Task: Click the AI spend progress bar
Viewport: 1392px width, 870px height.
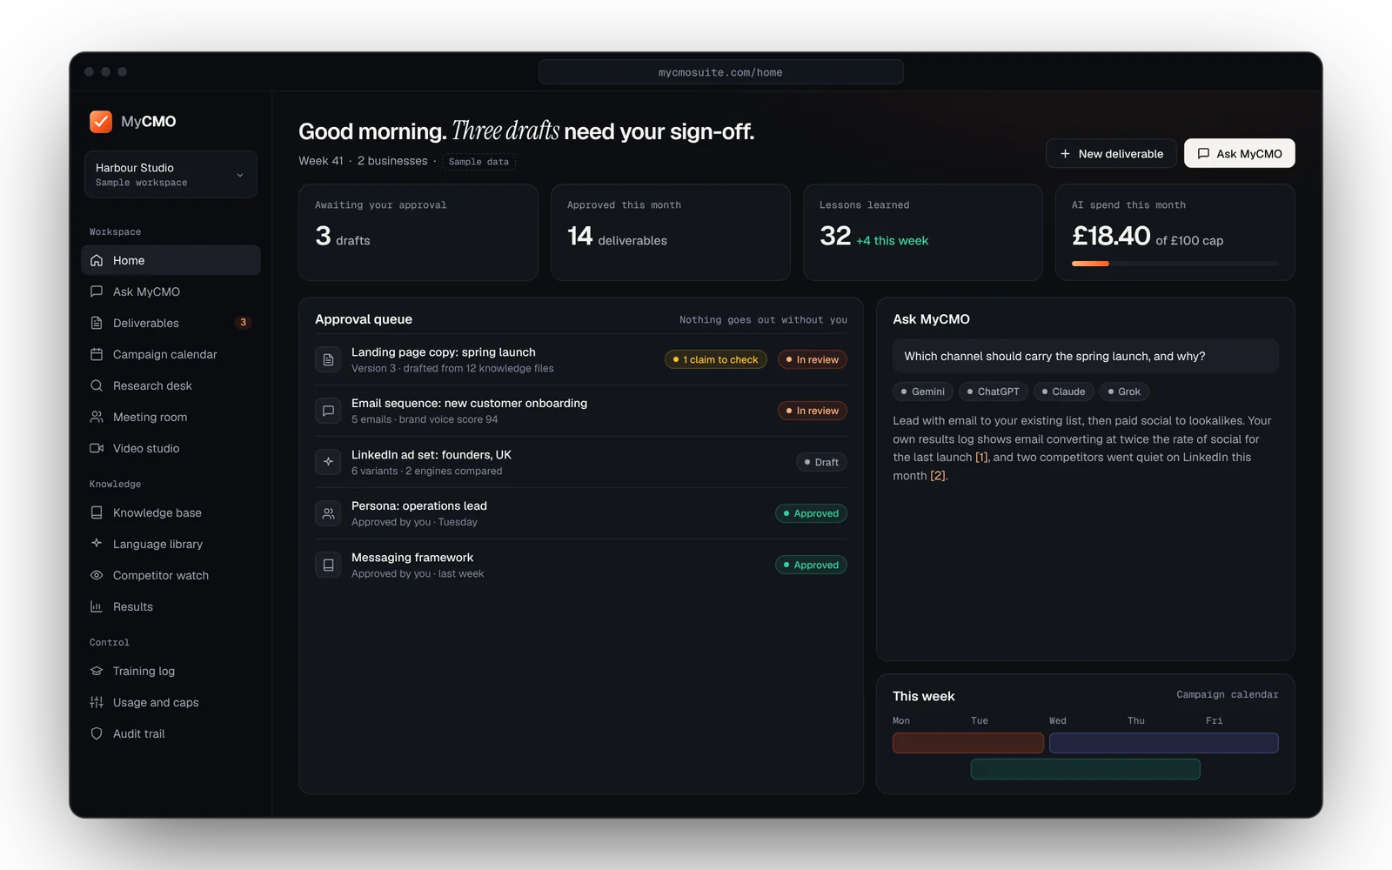Action: pos(1174,264)
